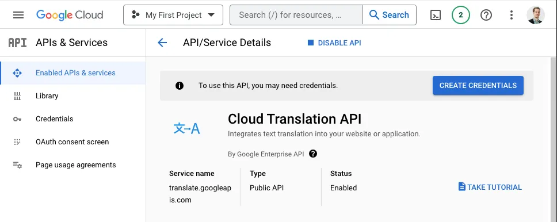Image resolution: width=557 pixels, height=222 pixels.
Task: Open OAuth consent screen item
Action: click(73, 142)
